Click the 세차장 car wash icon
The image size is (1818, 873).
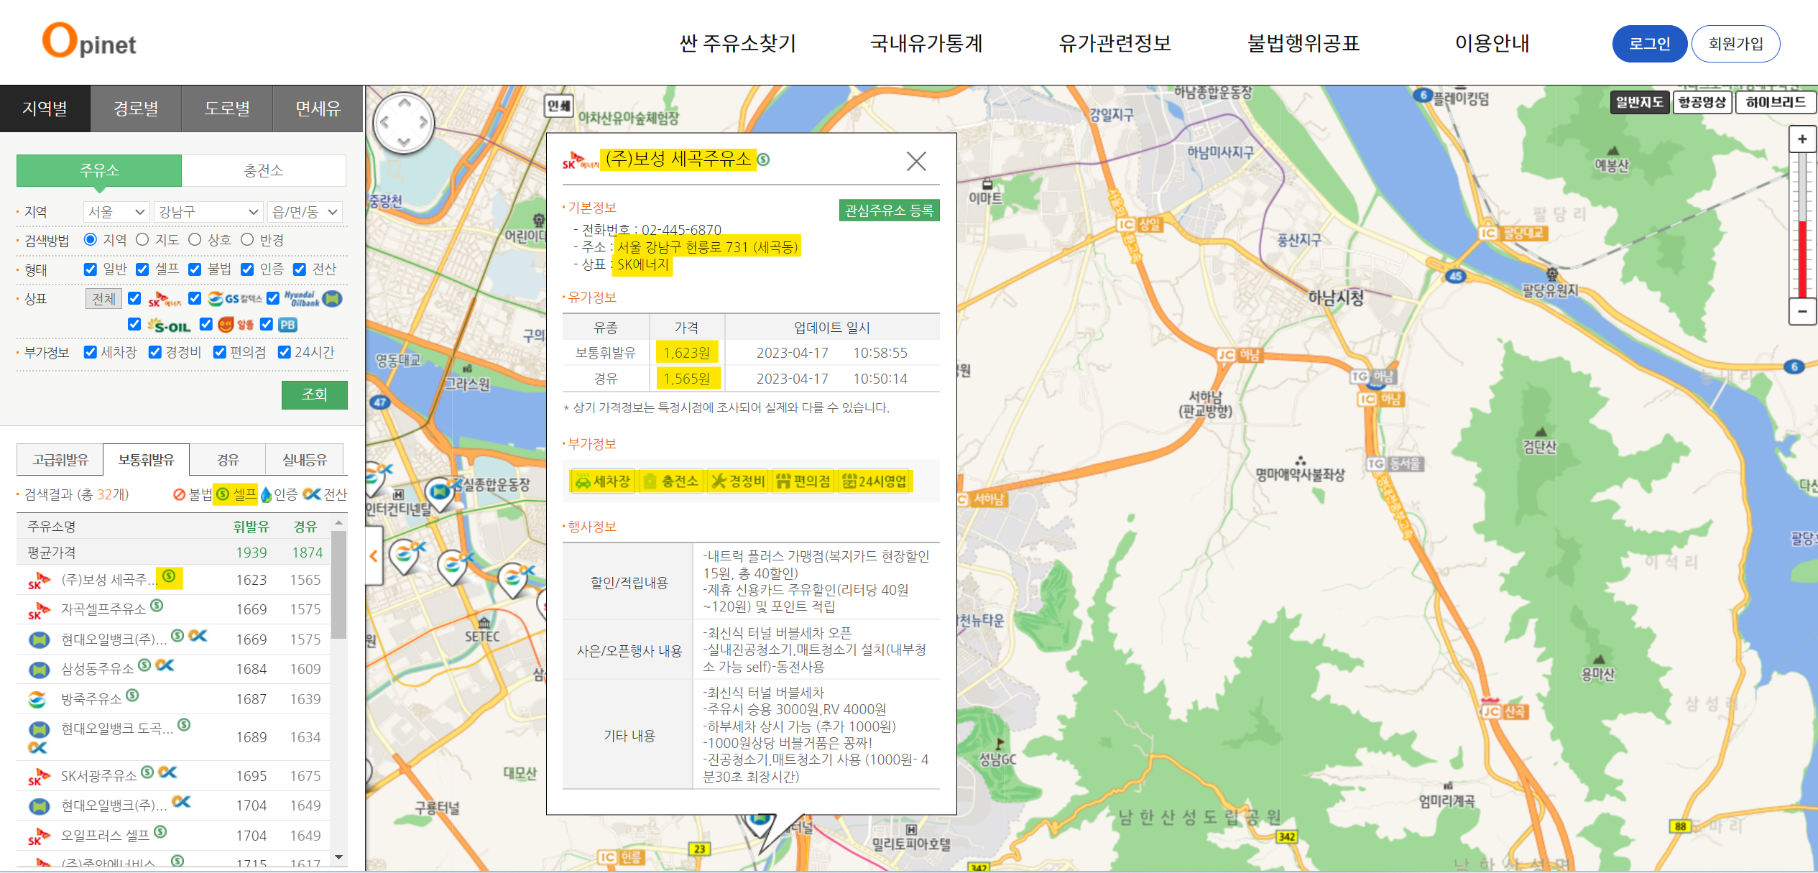[602, 481]
